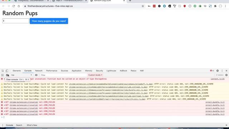Reload the current page
Screen dimensions: 229x129
14,6
